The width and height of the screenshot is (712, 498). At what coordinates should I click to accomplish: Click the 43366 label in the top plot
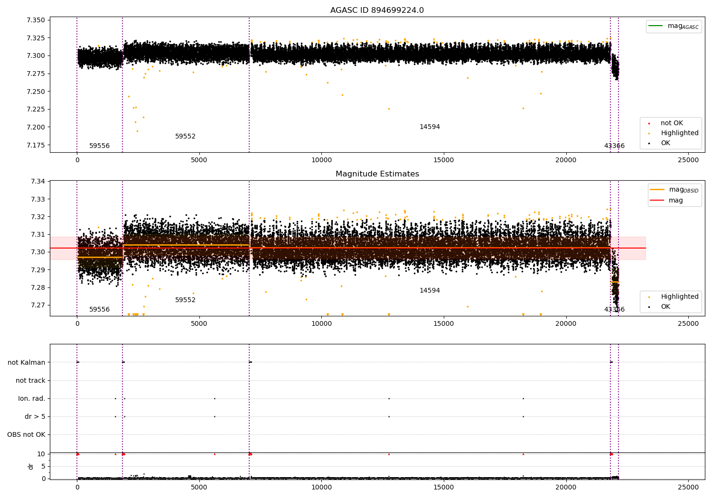[614, 146]
